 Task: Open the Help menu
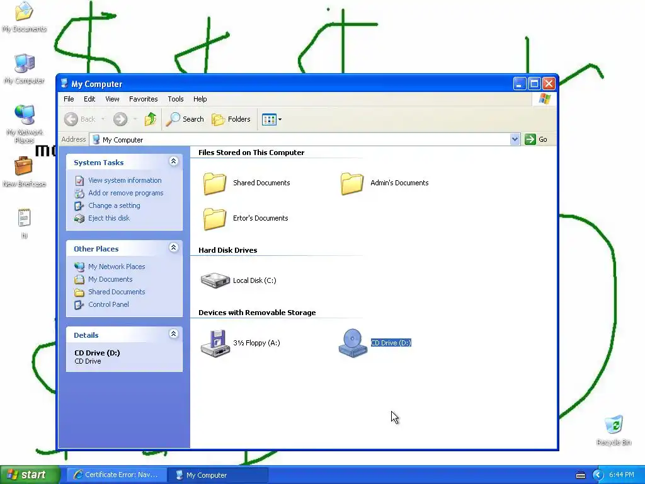pos(200,99)
